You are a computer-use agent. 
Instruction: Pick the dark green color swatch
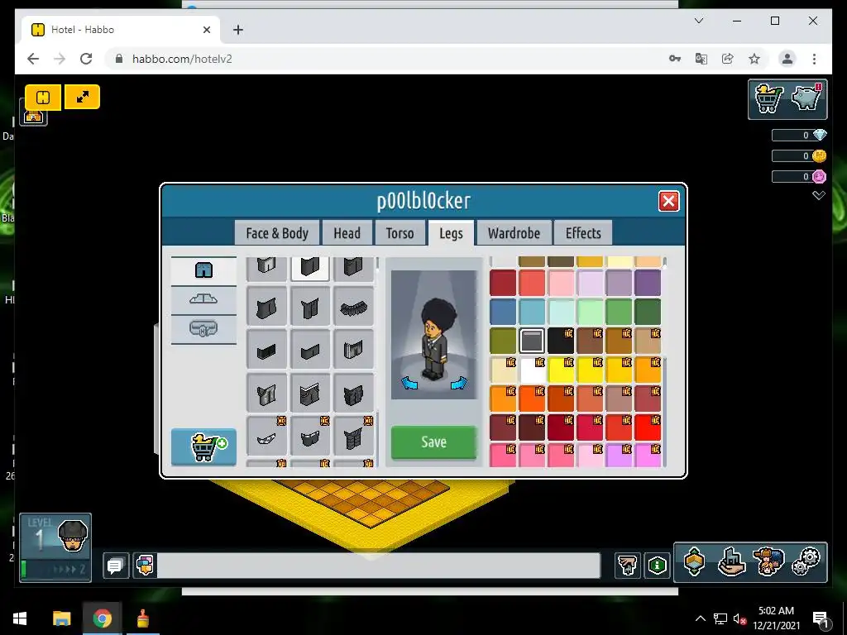click(648, 312)
